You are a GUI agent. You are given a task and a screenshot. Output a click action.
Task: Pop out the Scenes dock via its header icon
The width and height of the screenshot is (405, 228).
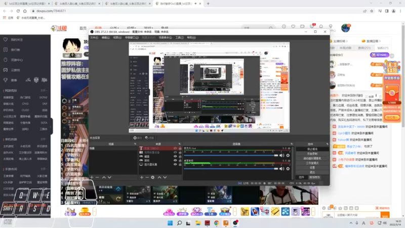tap(135, 144)
